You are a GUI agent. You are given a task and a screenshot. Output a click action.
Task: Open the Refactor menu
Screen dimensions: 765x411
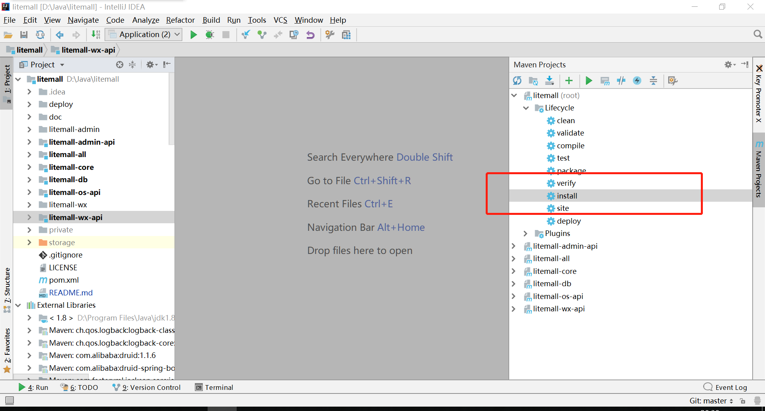[180, 20]
